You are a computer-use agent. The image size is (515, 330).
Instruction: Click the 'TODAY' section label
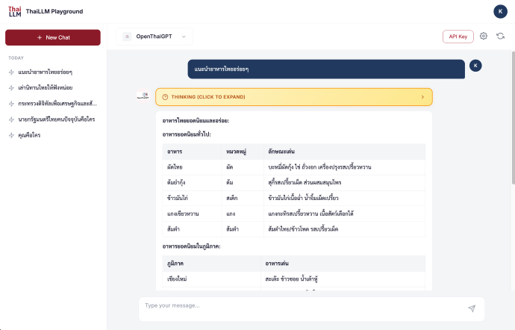pos(16,57)
